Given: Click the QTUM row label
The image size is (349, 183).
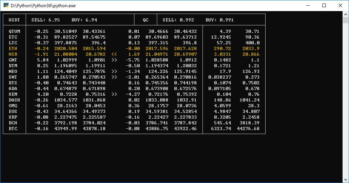Looking at the screenshot, I should coord(14,31).
